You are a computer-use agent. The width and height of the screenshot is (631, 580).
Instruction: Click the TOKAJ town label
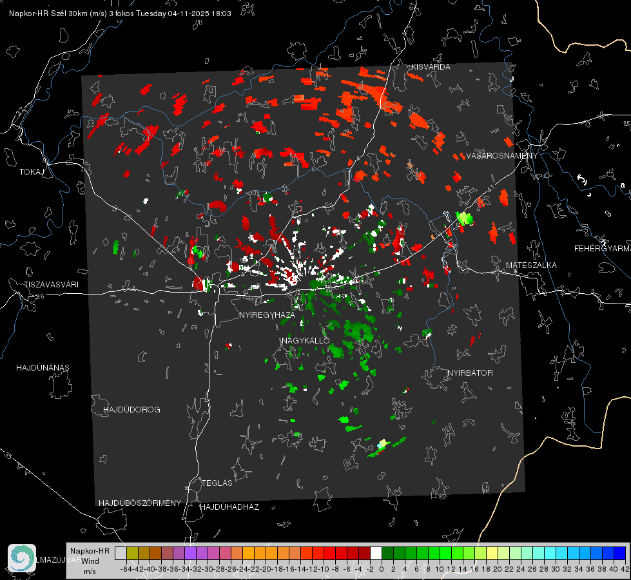click(32, 172)
